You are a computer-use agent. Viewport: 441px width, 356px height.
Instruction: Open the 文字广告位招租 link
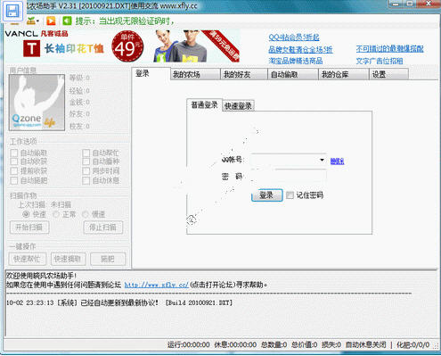click(x=380, y=61)
